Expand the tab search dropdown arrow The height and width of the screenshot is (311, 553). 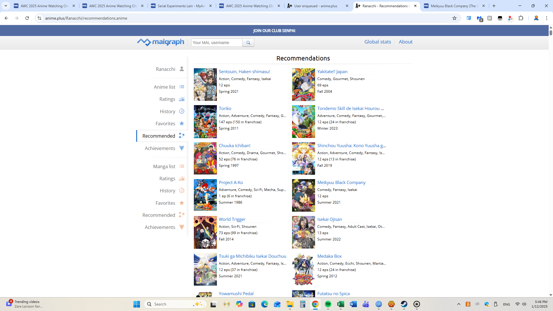tap(6, 6)
